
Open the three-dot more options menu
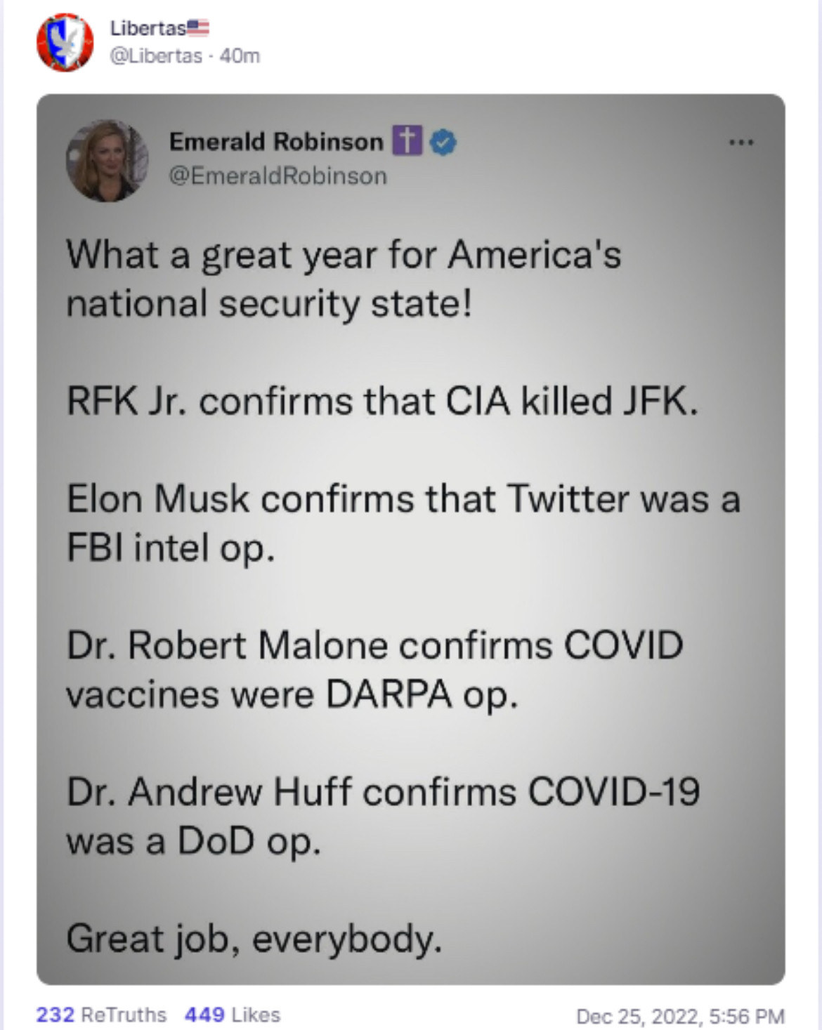(x=741, y=143)
